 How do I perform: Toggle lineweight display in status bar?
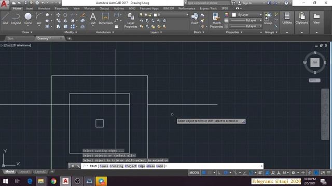click(x=260, y=173)
